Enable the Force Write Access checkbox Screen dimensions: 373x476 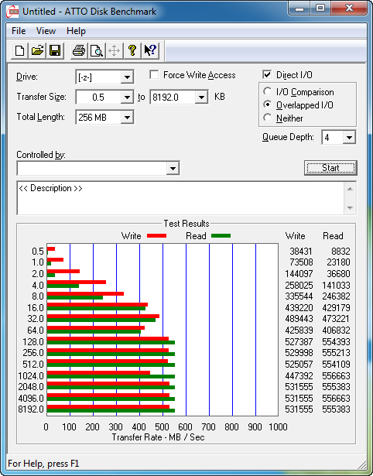[x=154, y=74]
